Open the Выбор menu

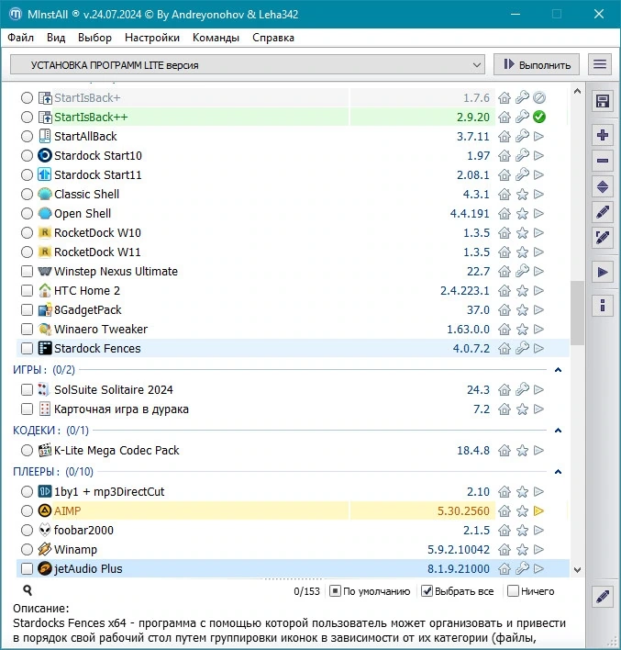[x=94, y=38]
